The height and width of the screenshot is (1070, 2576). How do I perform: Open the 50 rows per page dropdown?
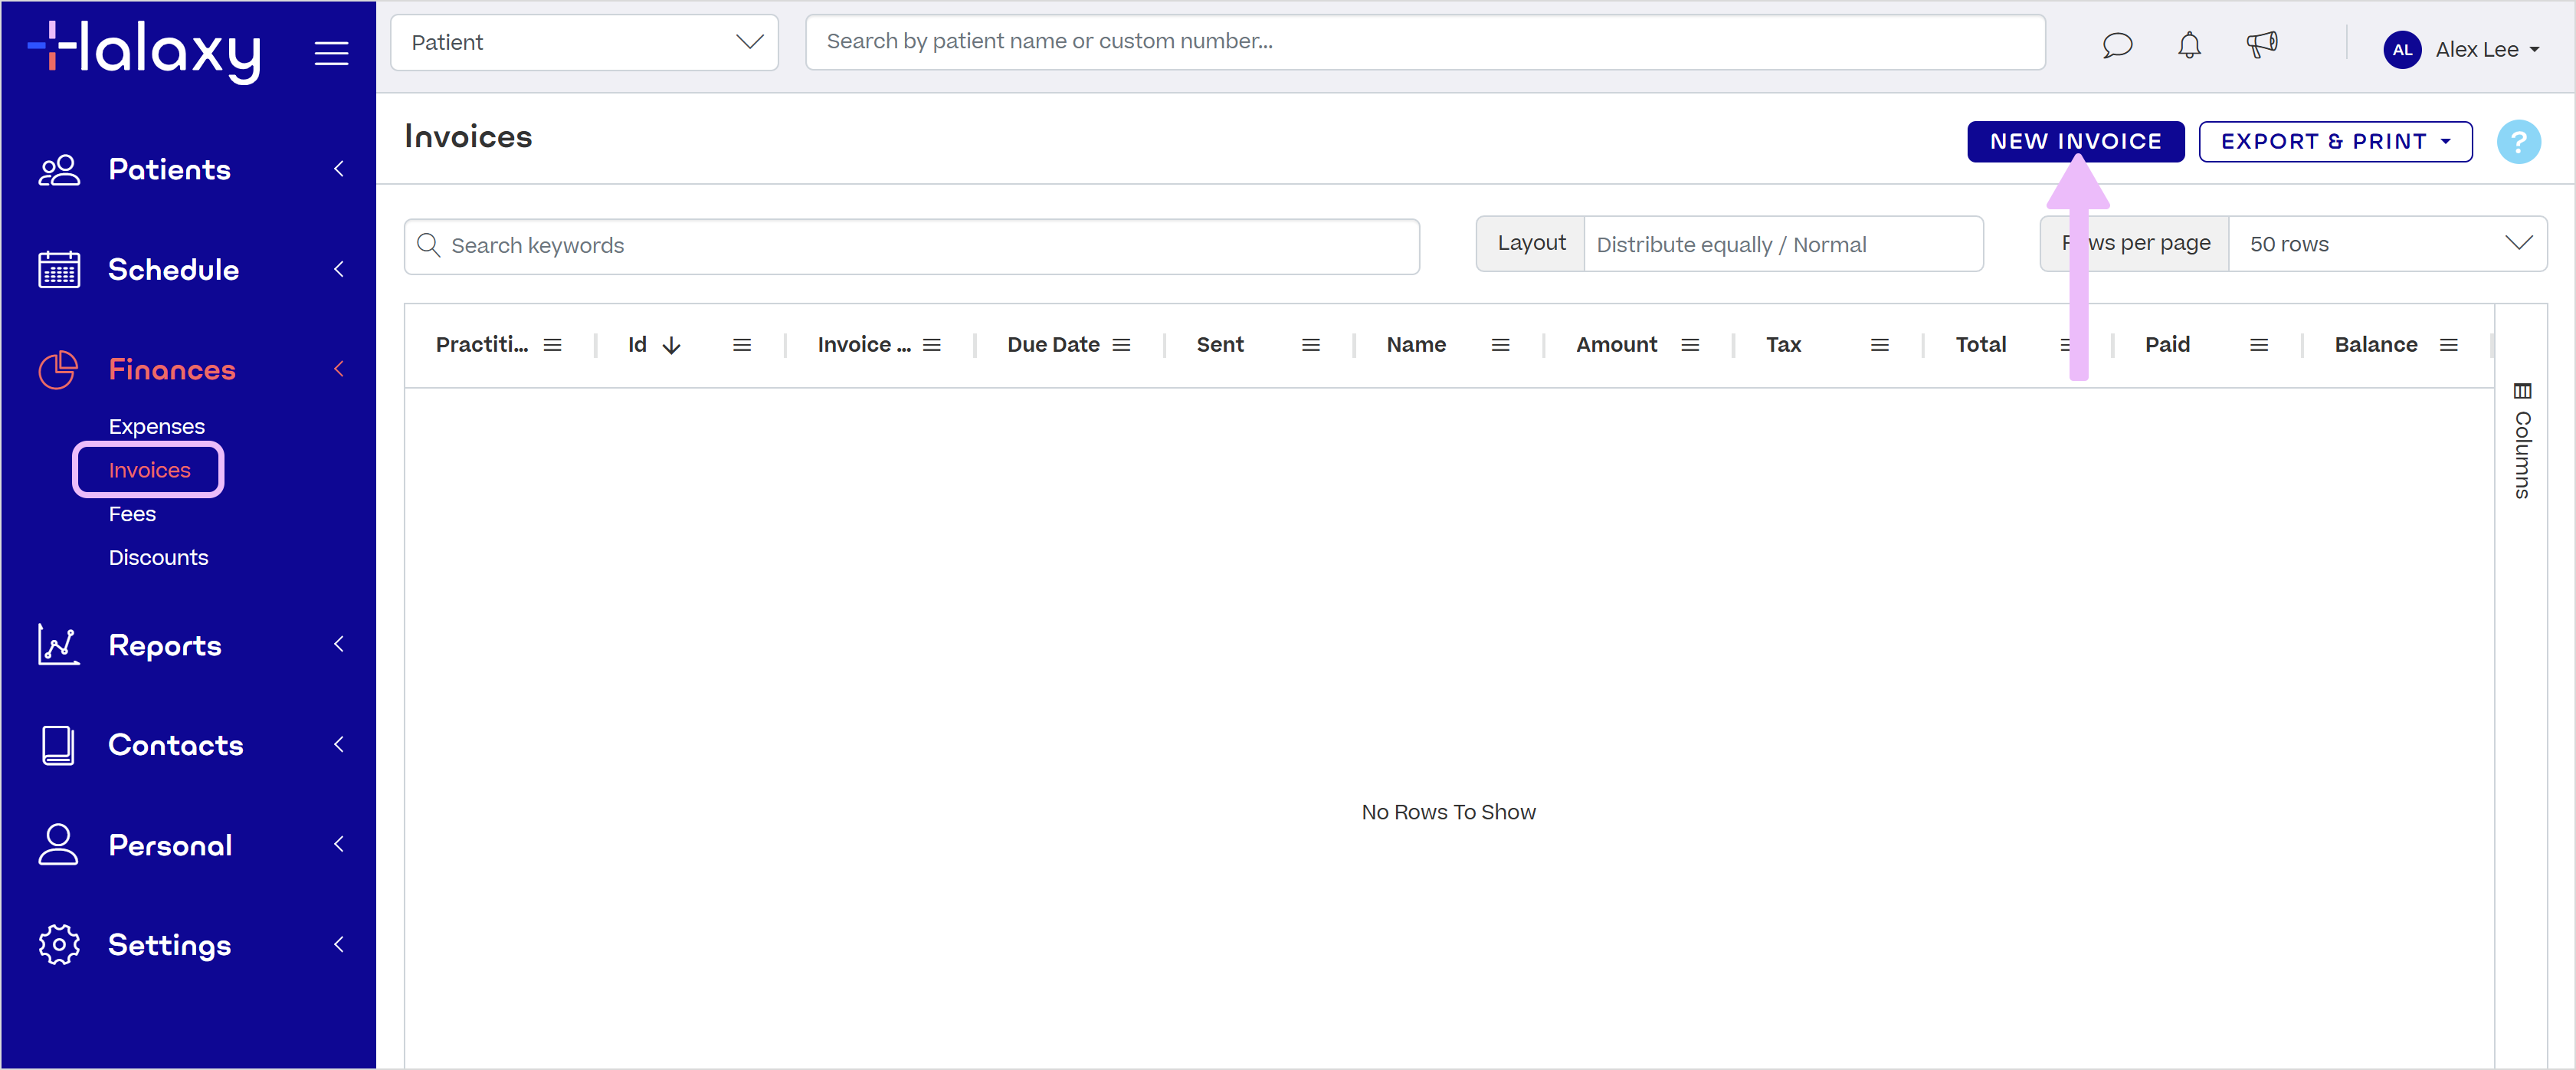tap(2390, 243)
